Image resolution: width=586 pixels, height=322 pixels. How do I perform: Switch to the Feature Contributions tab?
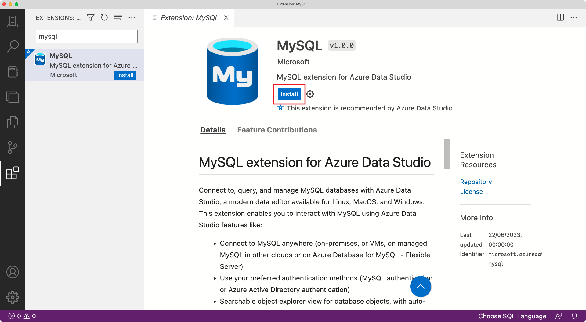[x=277, y=130]
